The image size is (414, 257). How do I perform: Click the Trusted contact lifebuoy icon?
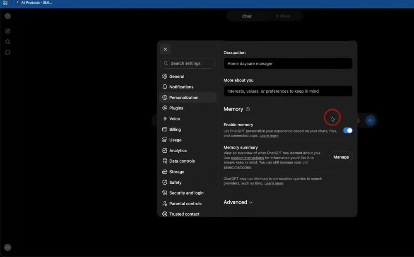pyautogui.click(x=165, y=214)
